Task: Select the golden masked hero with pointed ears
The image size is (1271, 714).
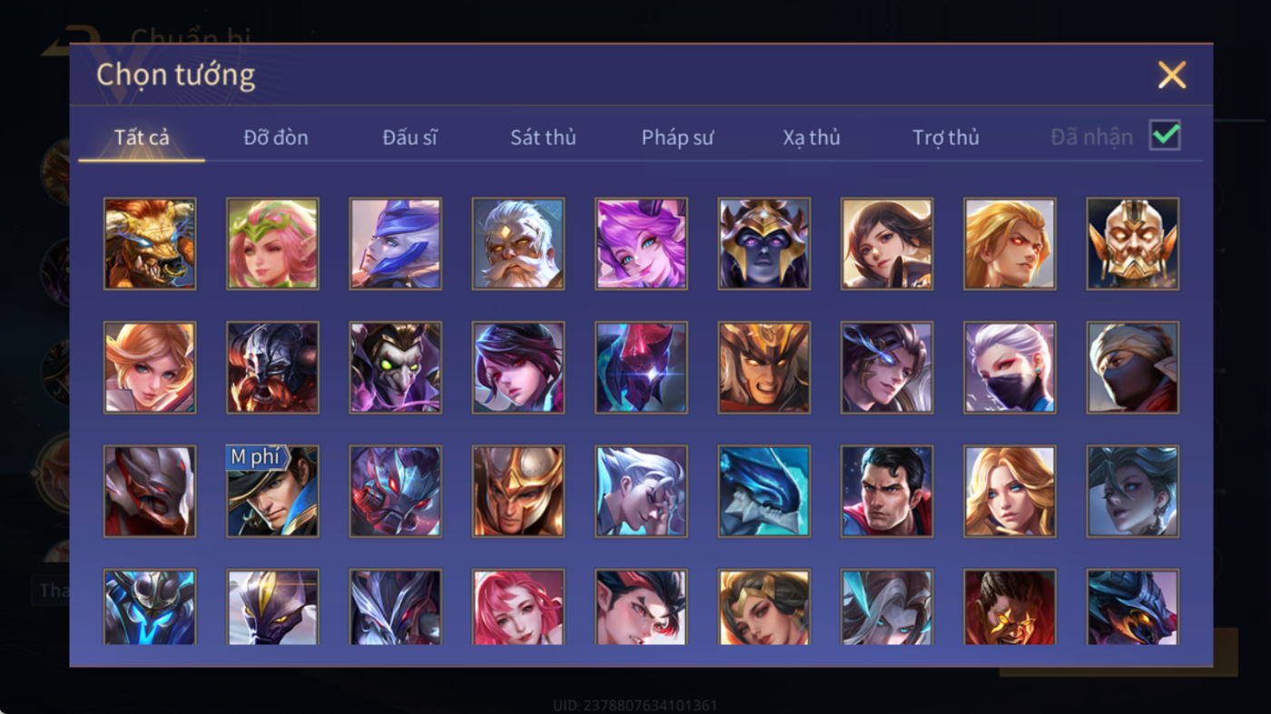Action: [x=1133, y=244]
